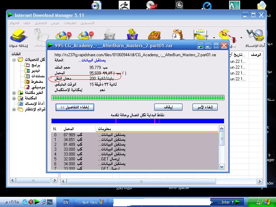The height and width of the screenshot is (207, 276).
Task: Click the Stop All globe icon
Action: point(86,35)
